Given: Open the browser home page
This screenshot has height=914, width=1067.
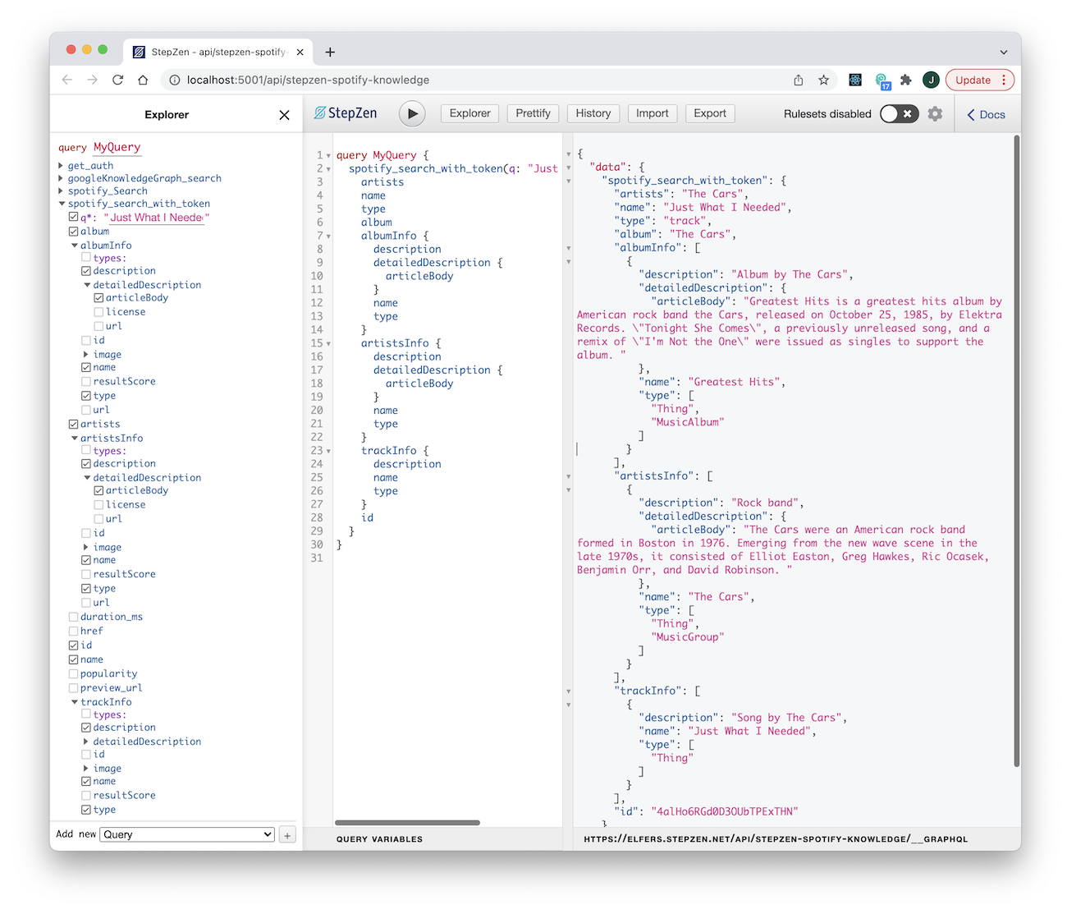Looking at the screenshot, I should pos(143,80).
